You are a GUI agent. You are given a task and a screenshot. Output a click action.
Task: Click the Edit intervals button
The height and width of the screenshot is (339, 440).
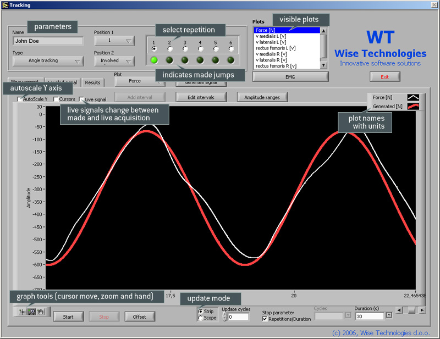click(201, 97)
